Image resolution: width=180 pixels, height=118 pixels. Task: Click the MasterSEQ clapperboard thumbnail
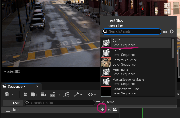tap(106, 72)
